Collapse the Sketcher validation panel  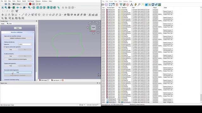[x=33, y=32]
